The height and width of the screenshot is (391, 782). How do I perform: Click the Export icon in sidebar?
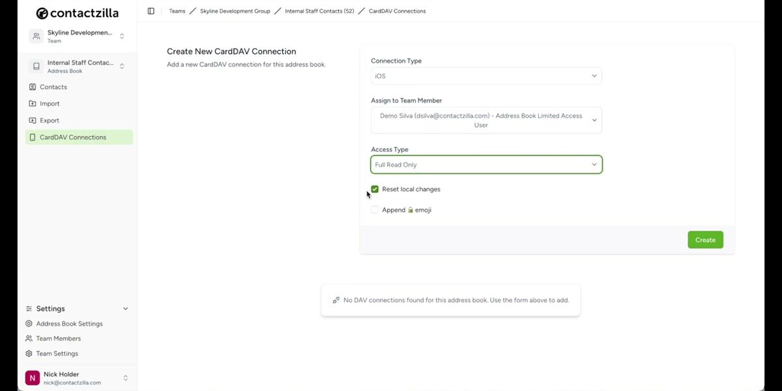(33, 121)
